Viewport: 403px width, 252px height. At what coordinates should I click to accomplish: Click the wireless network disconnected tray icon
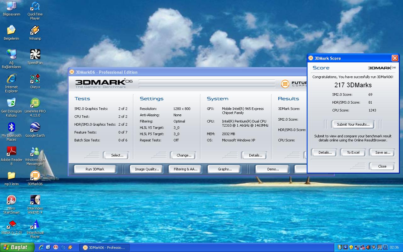pyautogui.click(x=357, y=247)
